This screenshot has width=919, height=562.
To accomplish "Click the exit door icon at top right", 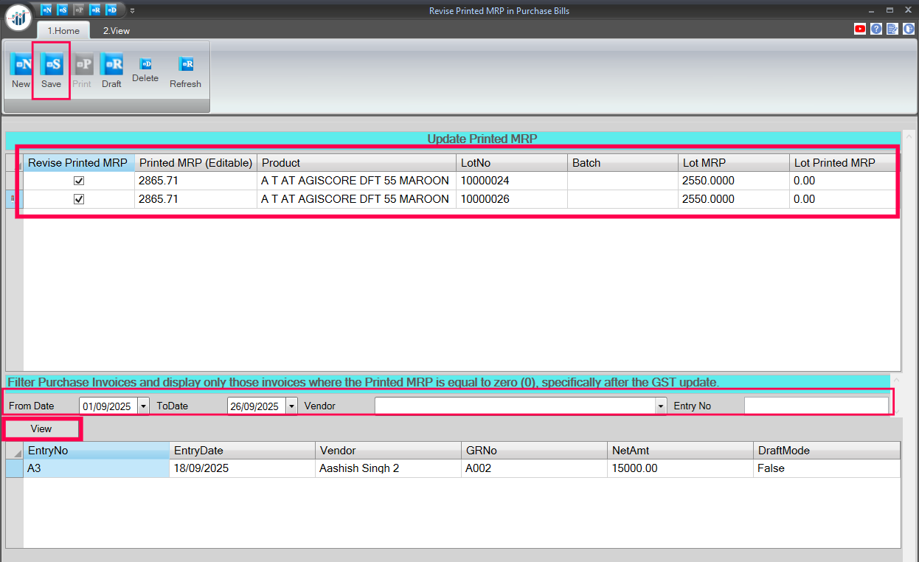I will pyautogui.click(x=909, y=29).
